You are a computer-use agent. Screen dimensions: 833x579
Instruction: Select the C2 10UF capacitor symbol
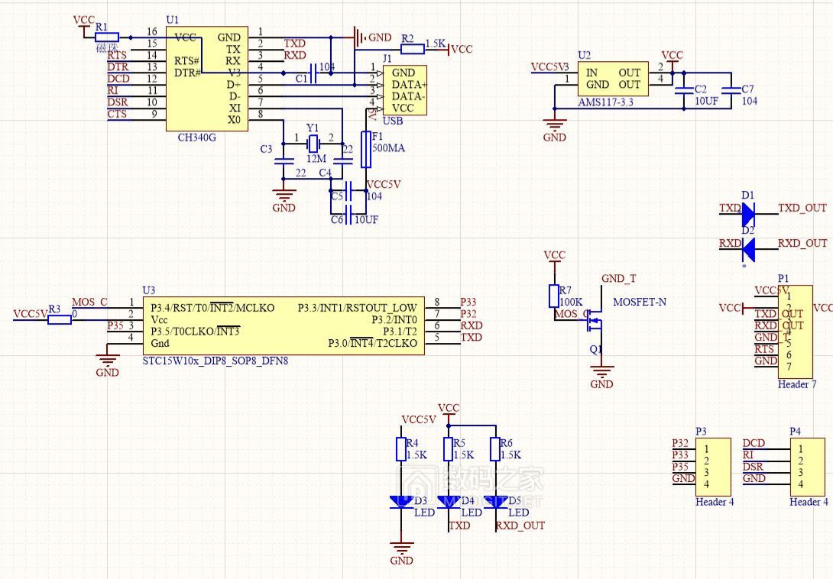(x=683, y=90)
